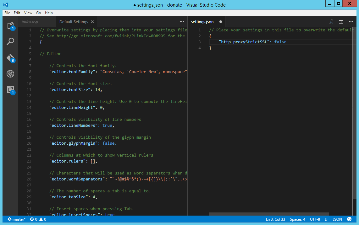Click Spaces: 4 indentation selector
The width and height of the screenshot is (359, 225).
pos(297,219)
